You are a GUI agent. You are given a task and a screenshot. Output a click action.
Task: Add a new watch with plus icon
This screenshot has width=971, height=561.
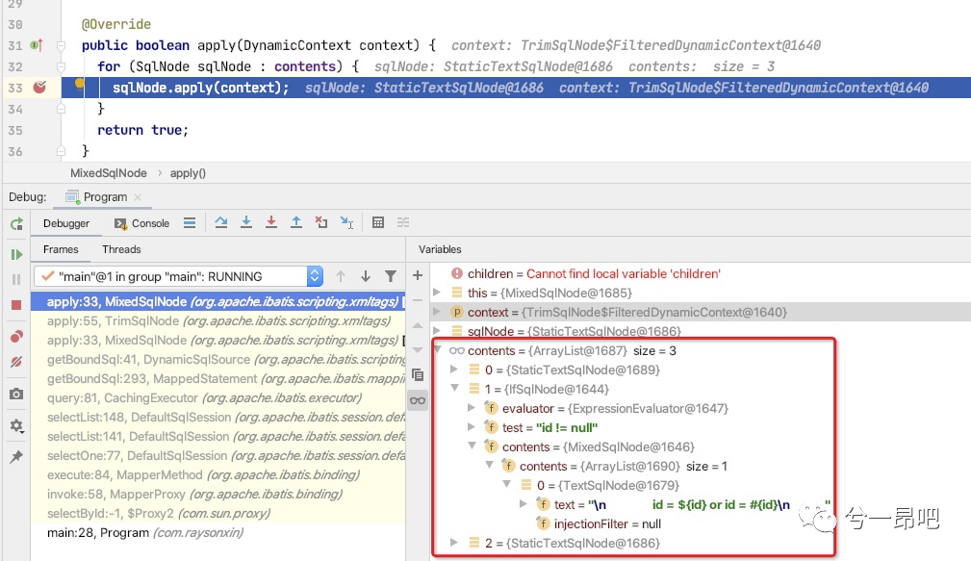[x=418, y=275]
